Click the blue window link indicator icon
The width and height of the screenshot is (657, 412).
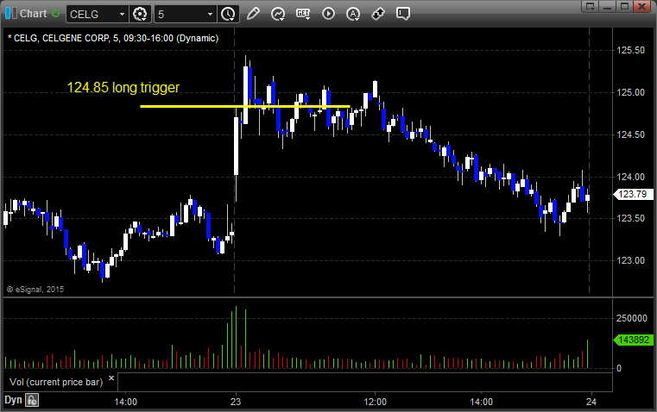tap(11, 14)
